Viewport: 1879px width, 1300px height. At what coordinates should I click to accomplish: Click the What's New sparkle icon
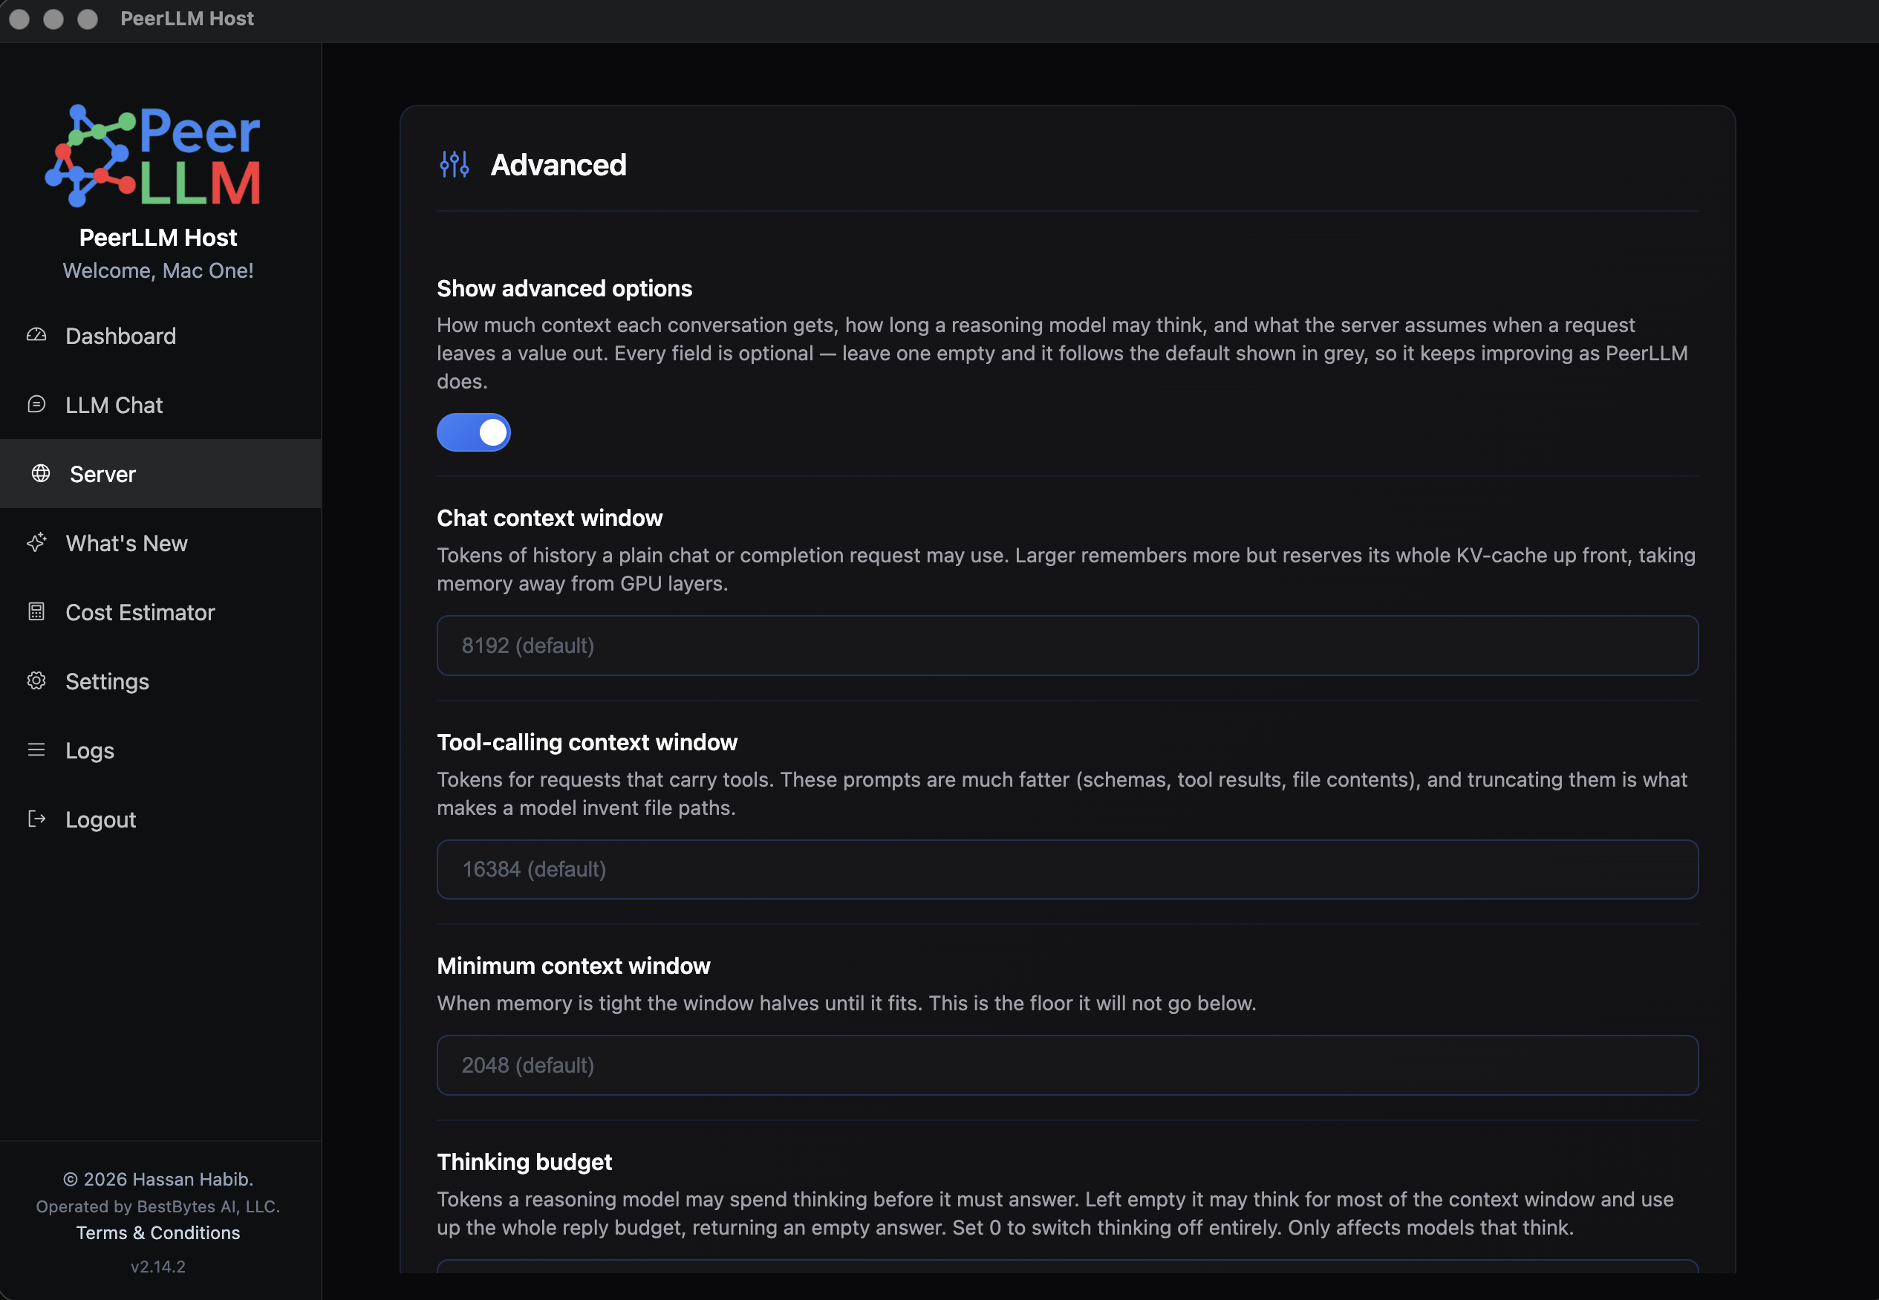(36, 542)
